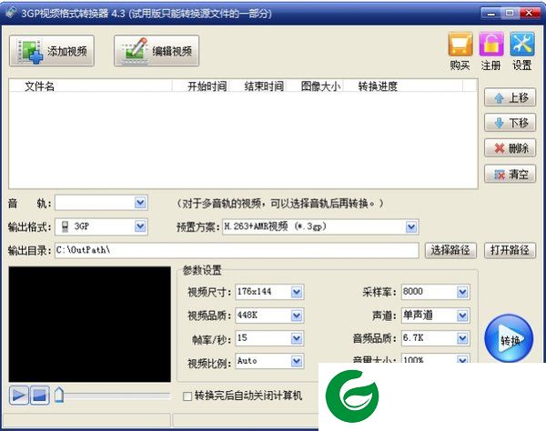Minimize the converter window
This screenshot has height=431, width=546.
pyautogui.click(x=491, y=14)
